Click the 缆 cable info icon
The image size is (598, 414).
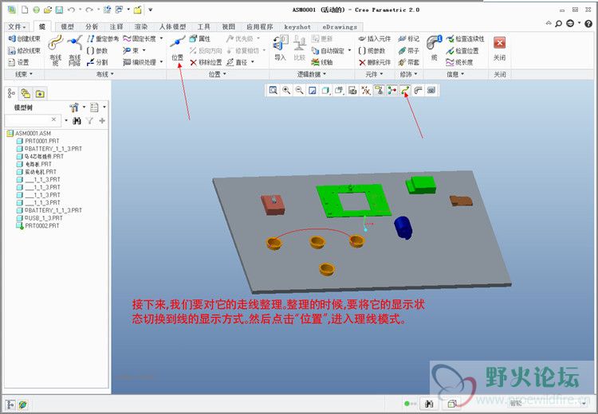(x=434, y=48)
